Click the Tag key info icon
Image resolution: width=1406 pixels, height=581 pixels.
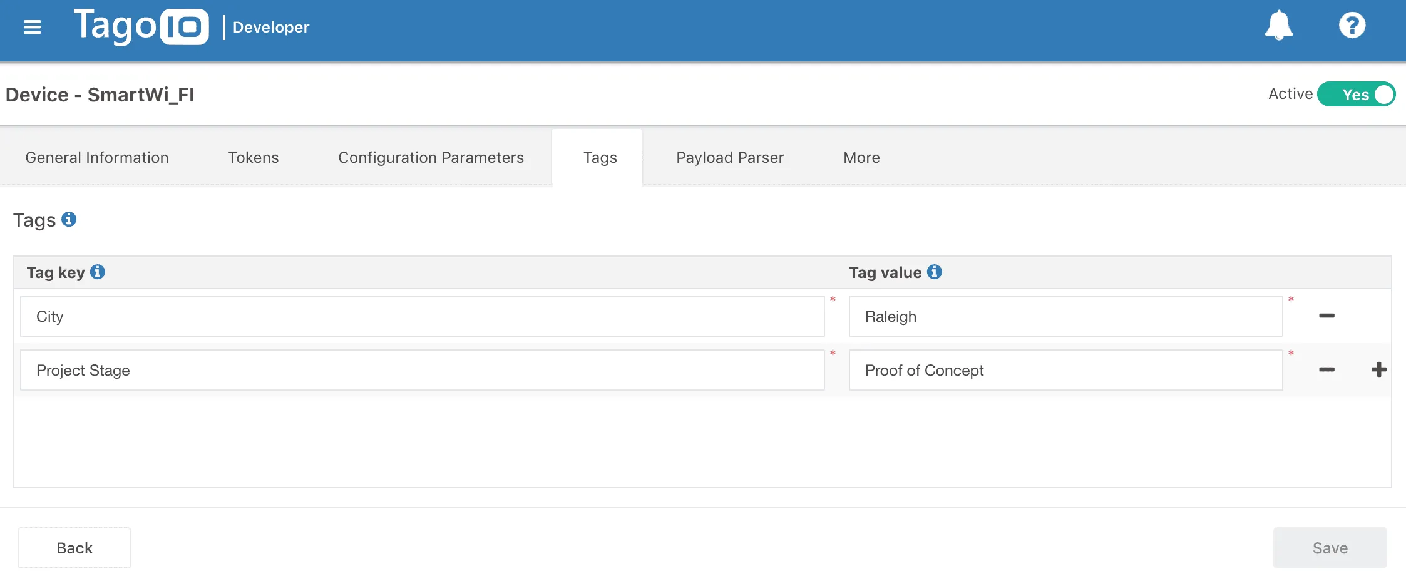[97, 271]
